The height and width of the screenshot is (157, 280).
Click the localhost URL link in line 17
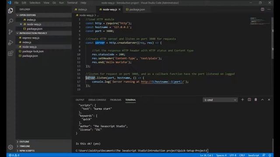click(x=162, y=82)
